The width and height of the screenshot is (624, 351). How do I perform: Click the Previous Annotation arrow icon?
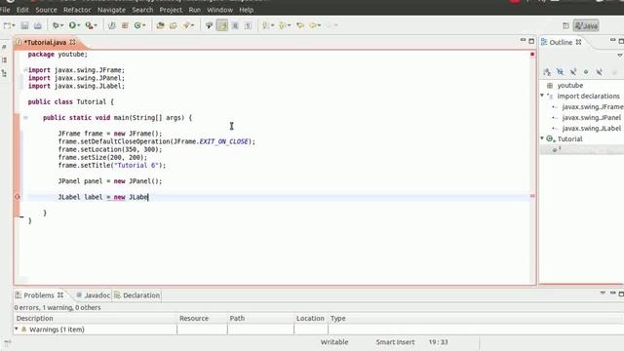[282, 25]
